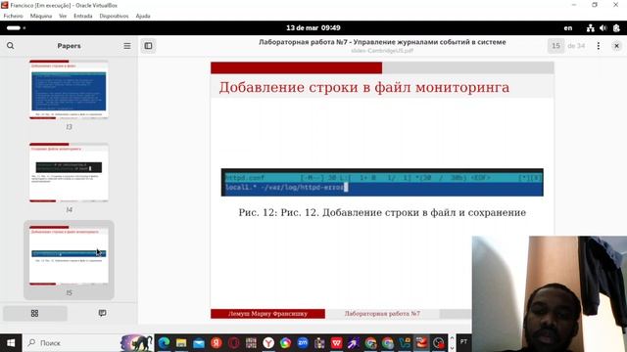The image size is (627, 352).
Task: Click the page total 'de 34' label
Action: (x=576, y=46)
